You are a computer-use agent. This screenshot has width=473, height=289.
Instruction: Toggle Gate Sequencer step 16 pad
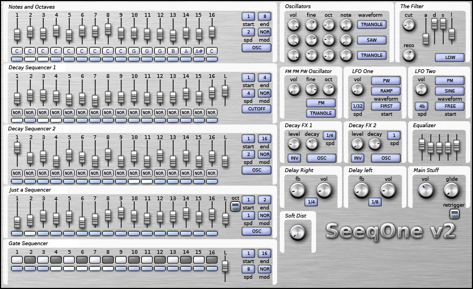tap(212, 260)
